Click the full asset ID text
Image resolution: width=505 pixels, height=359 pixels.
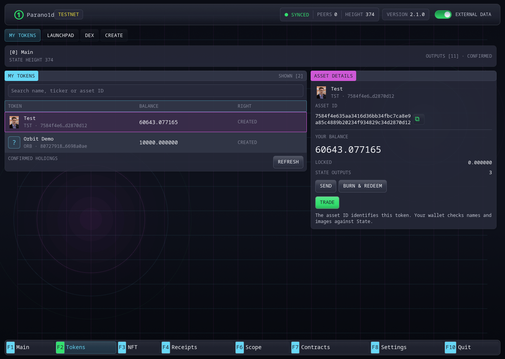coord(363,119)
